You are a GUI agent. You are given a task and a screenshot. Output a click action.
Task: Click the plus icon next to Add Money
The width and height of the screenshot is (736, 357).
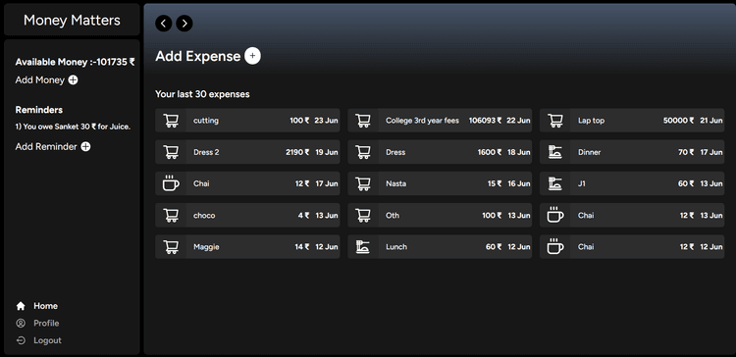click(74, 80)
